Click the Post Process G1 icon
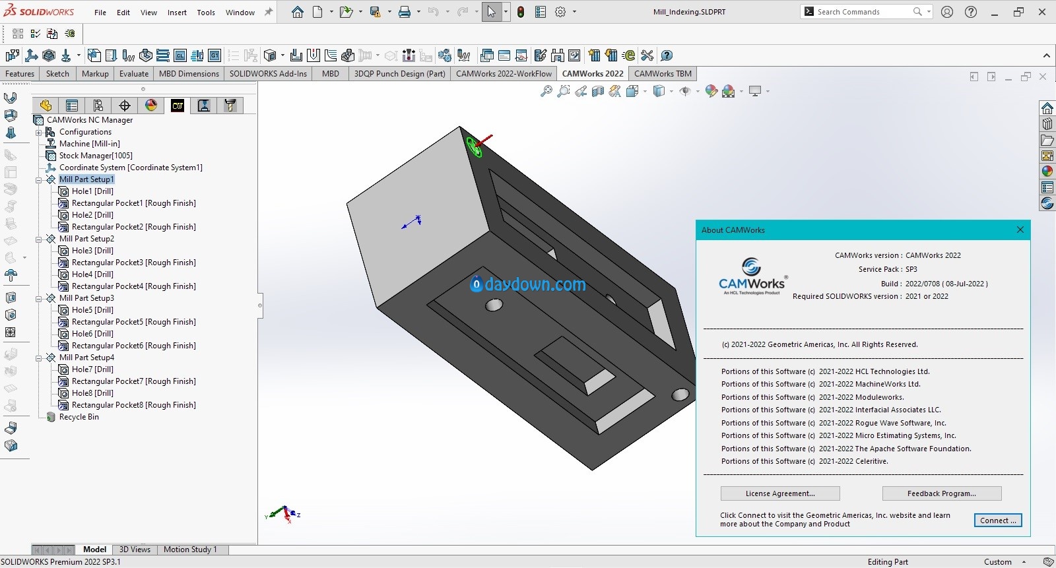 pos(214,55)
